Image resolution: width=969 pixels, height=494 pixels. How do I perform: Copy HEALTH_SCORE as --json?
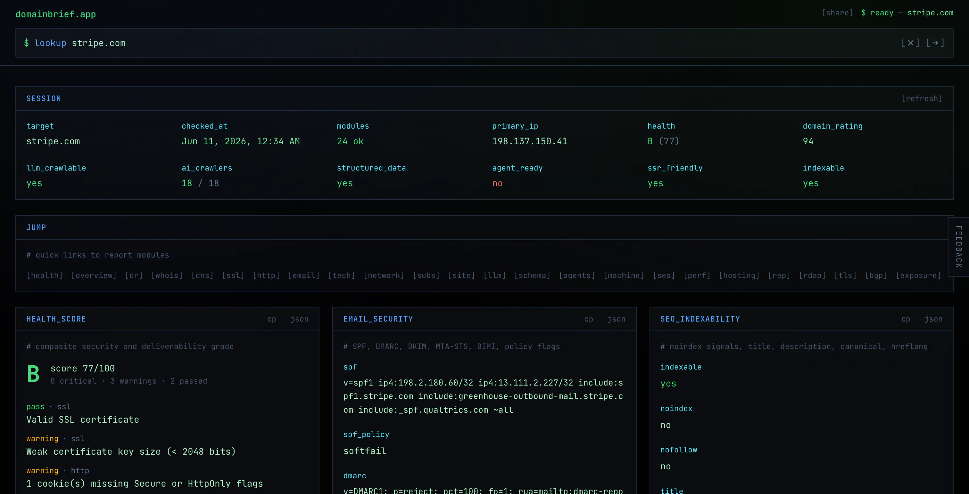tap(295, 319)
